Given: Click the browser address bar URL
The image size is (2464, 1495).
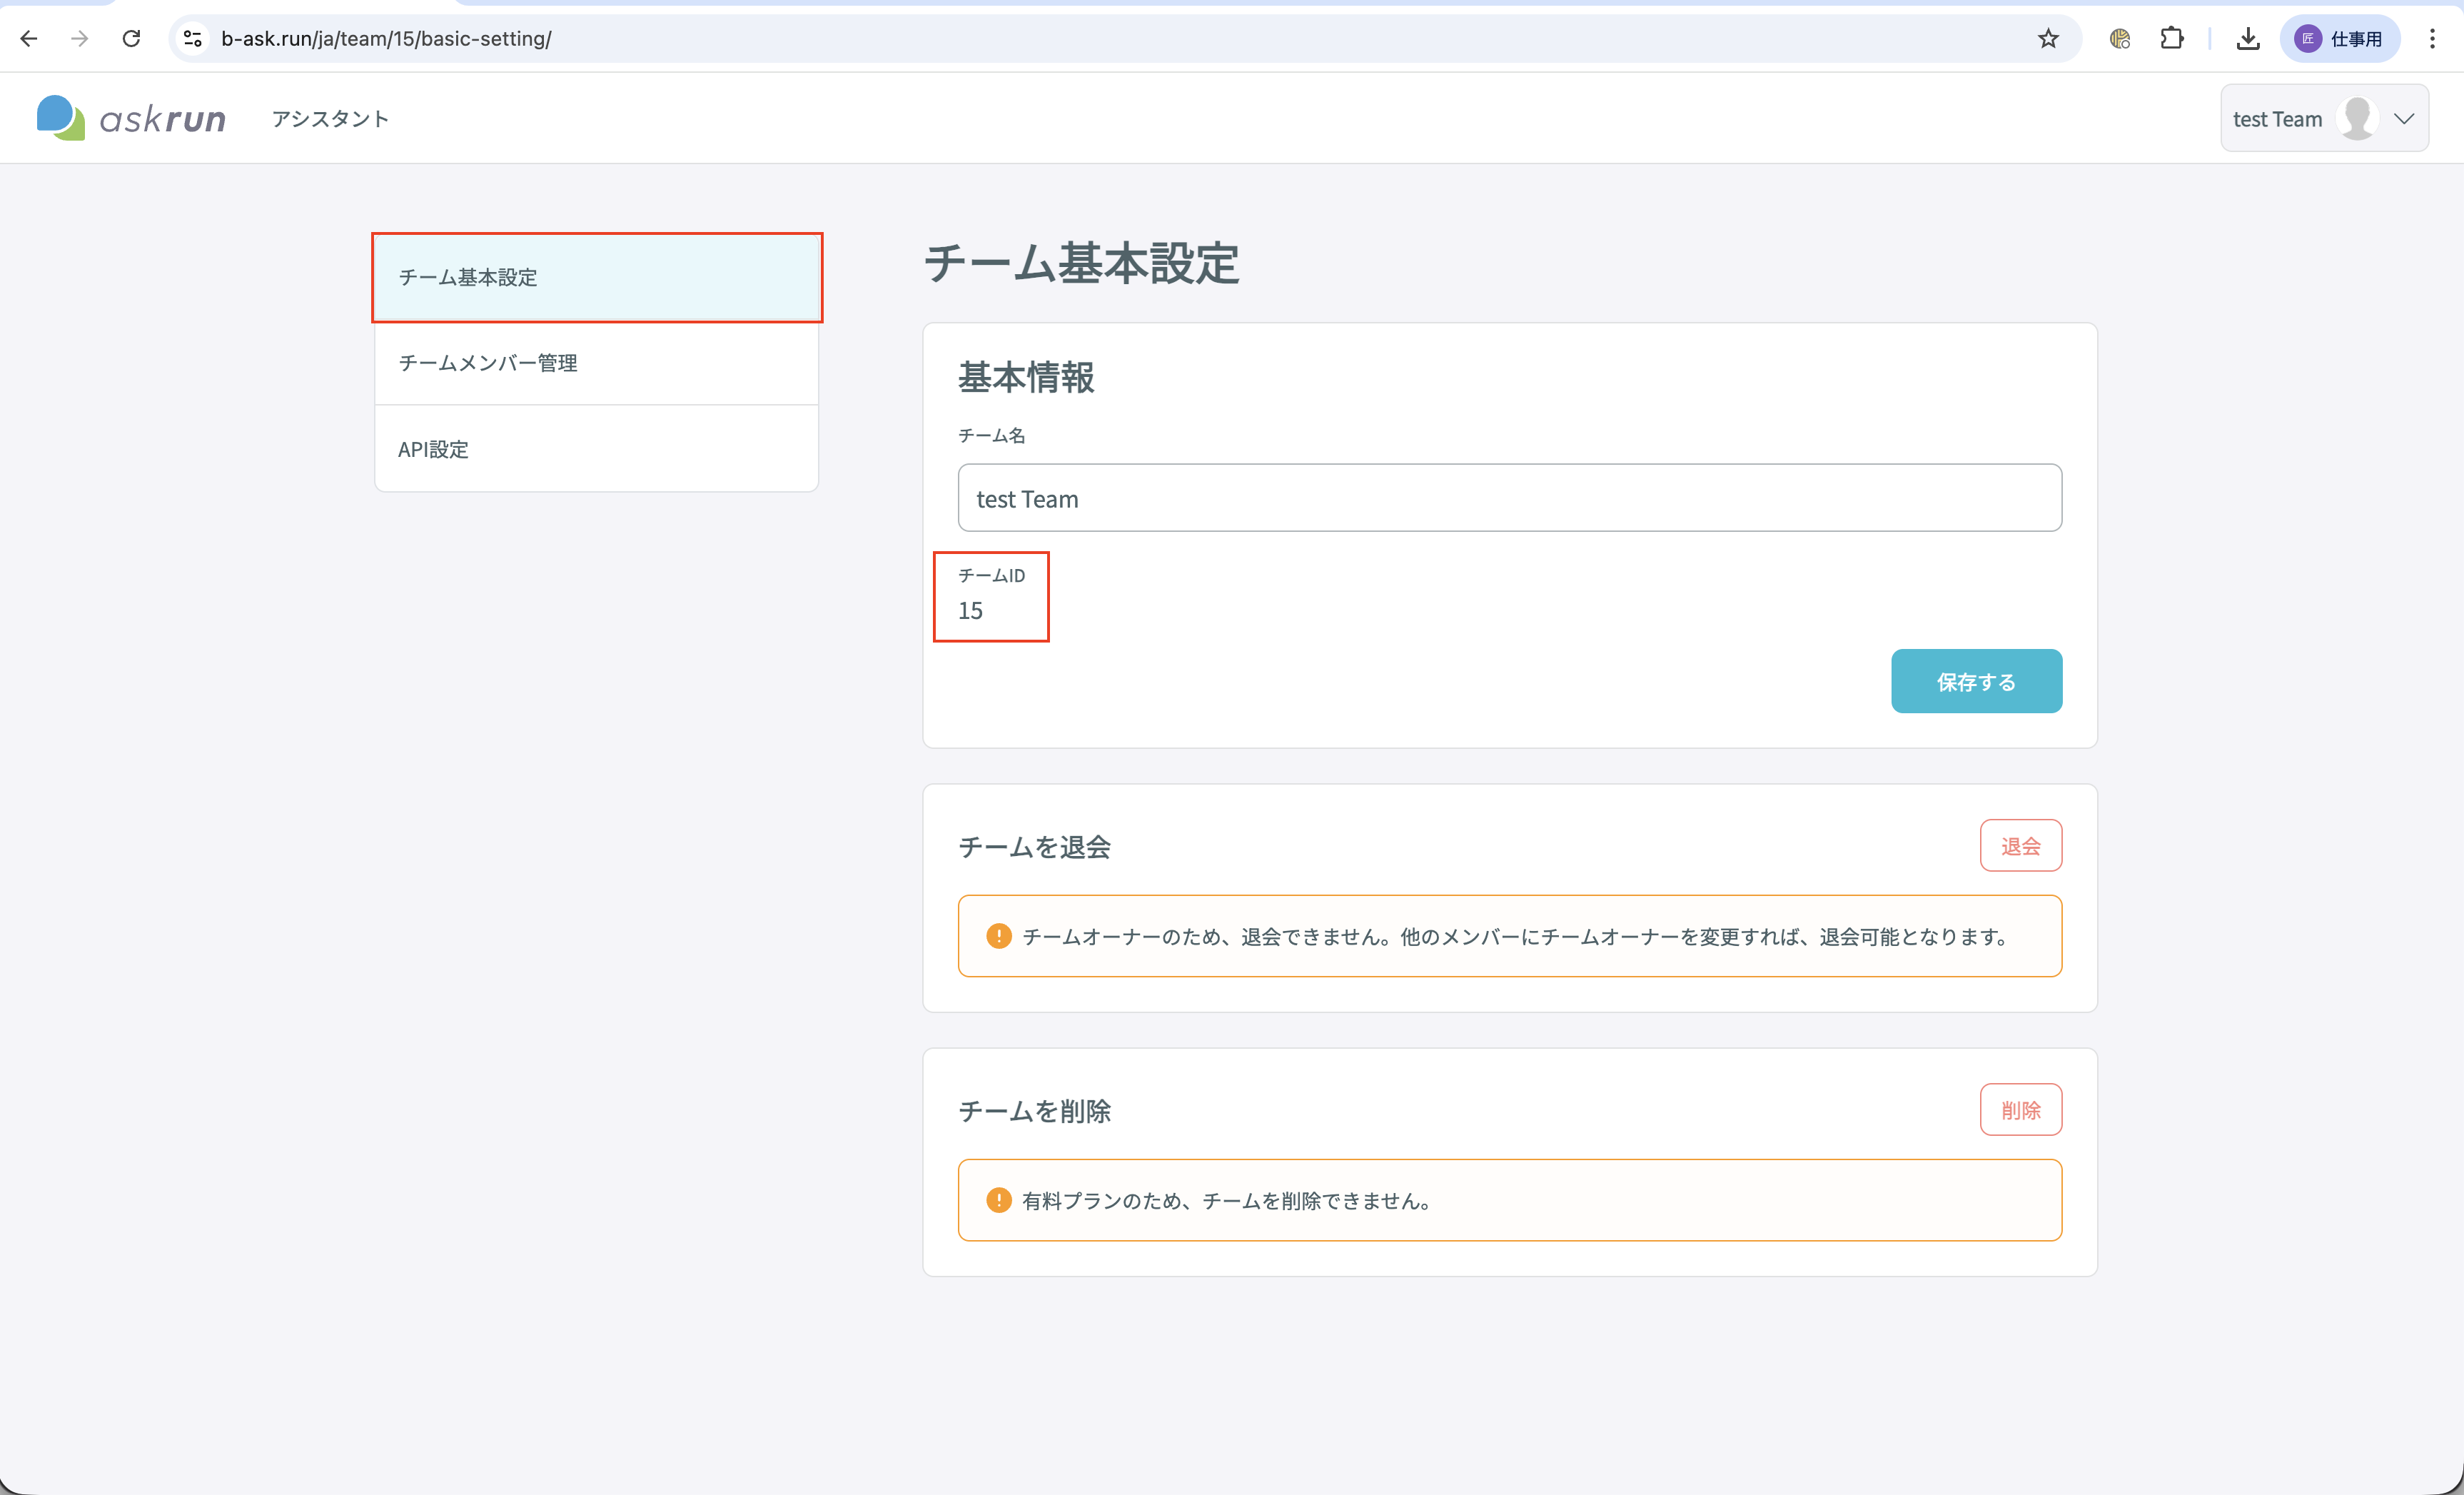Looking at the screenshot, I should (386, 38).
